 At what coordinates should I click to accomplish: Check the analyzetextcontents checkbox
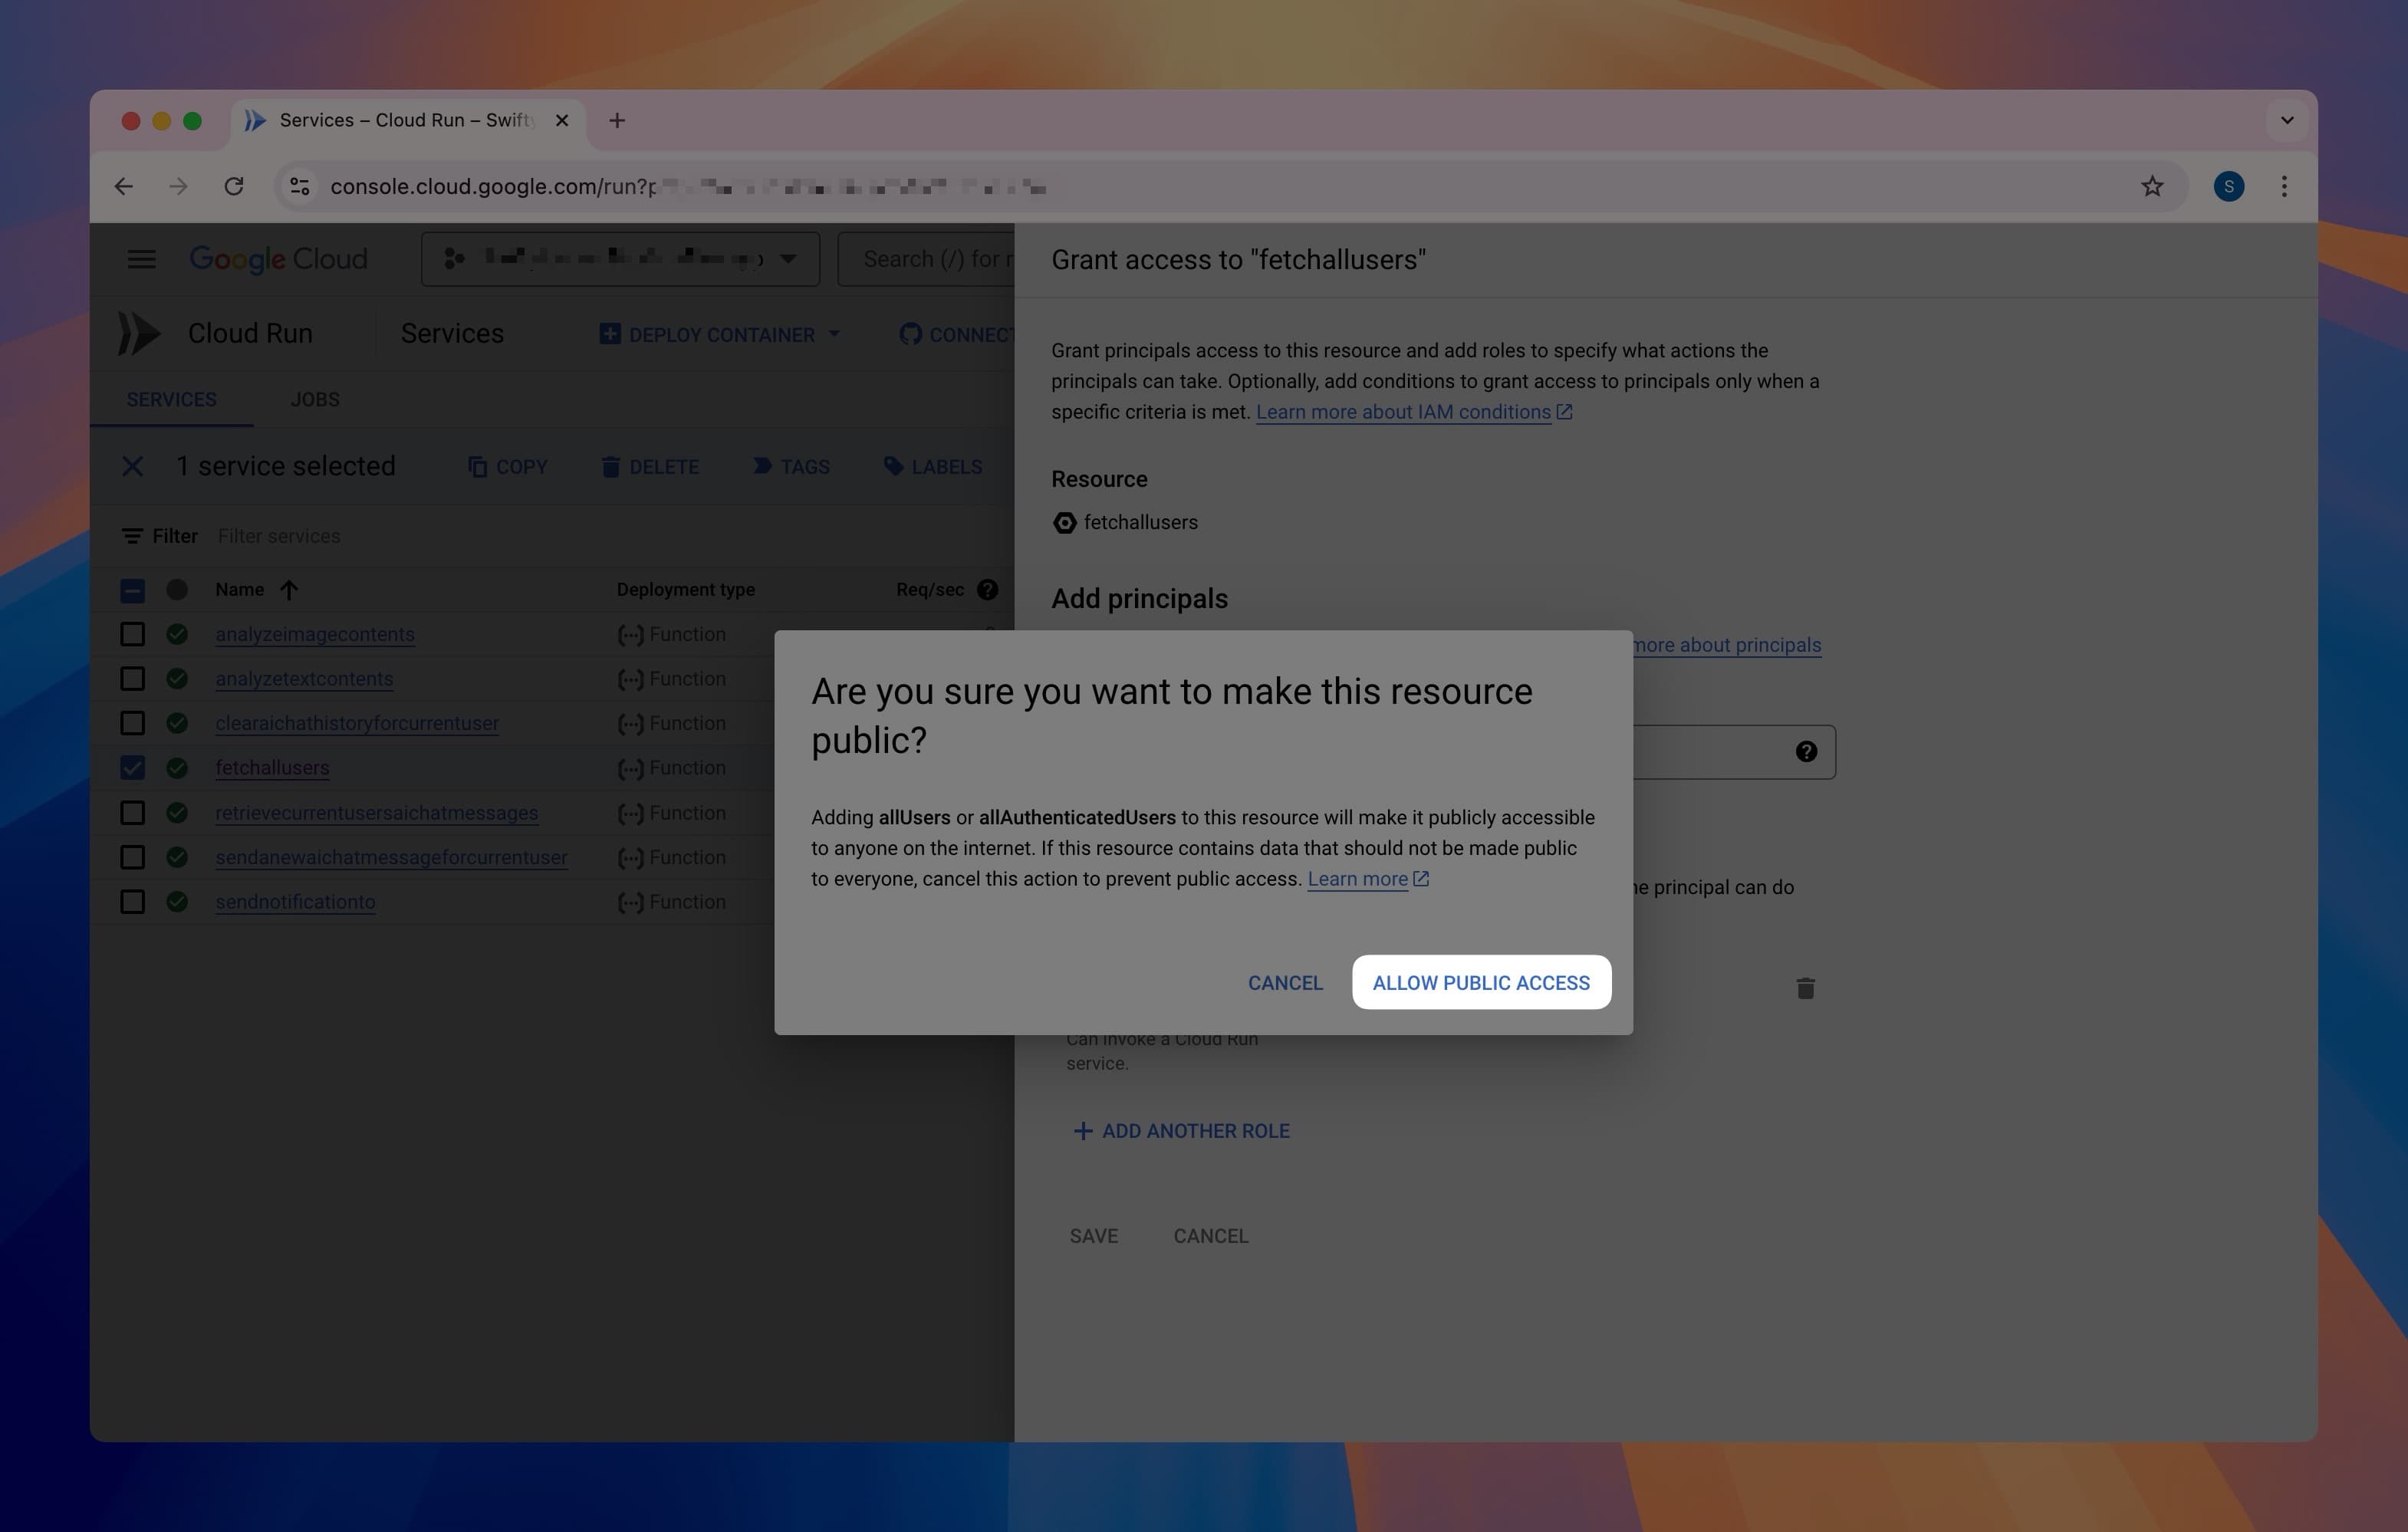pyautogui.click(x=132, y=679)
